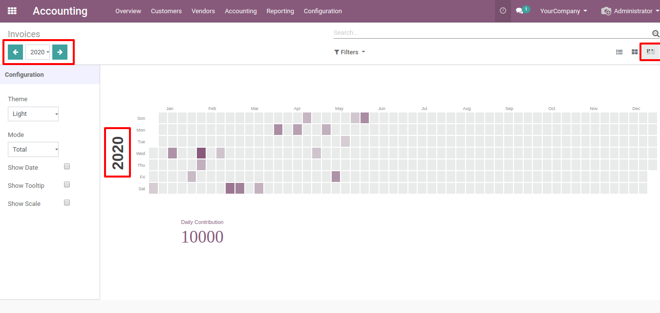Enable the Show Tooltip checkbox

point(67,185)
